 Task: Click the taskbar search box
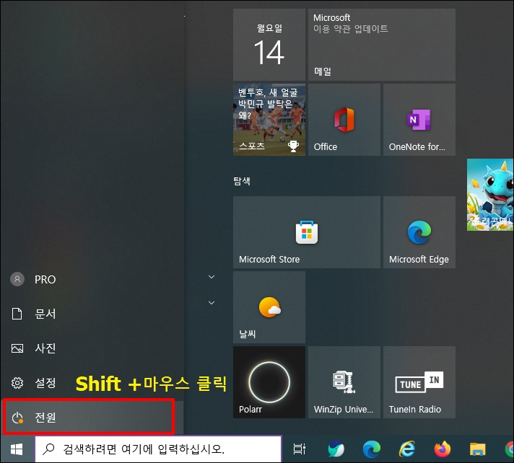[158, 449]
